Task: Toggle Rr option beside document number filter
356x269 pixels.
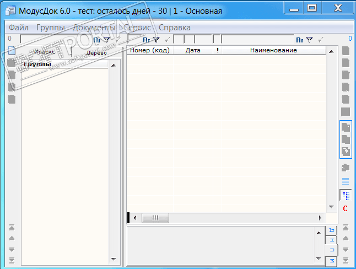Action: click(x=147, y=40)
